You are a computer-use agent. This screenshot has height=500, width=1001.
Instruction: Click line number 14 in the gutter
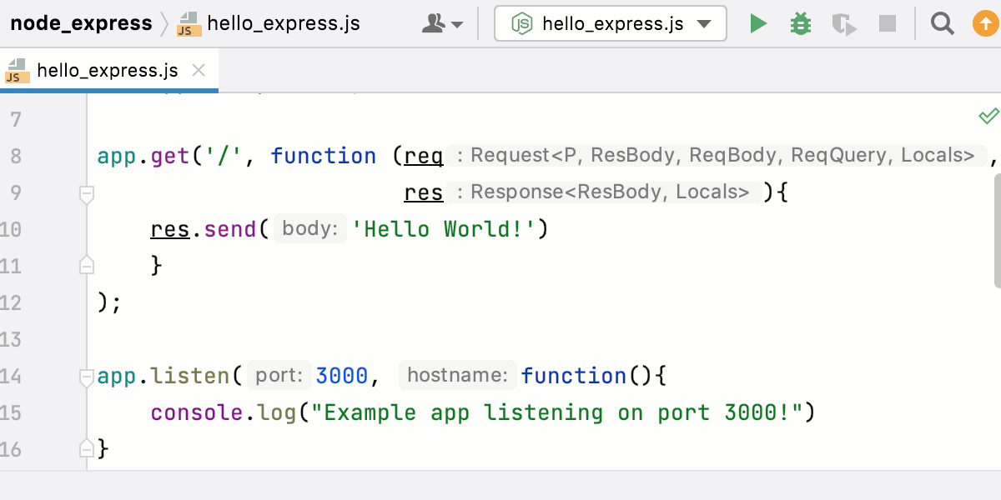pyautogui.click(x=18, y=376)
